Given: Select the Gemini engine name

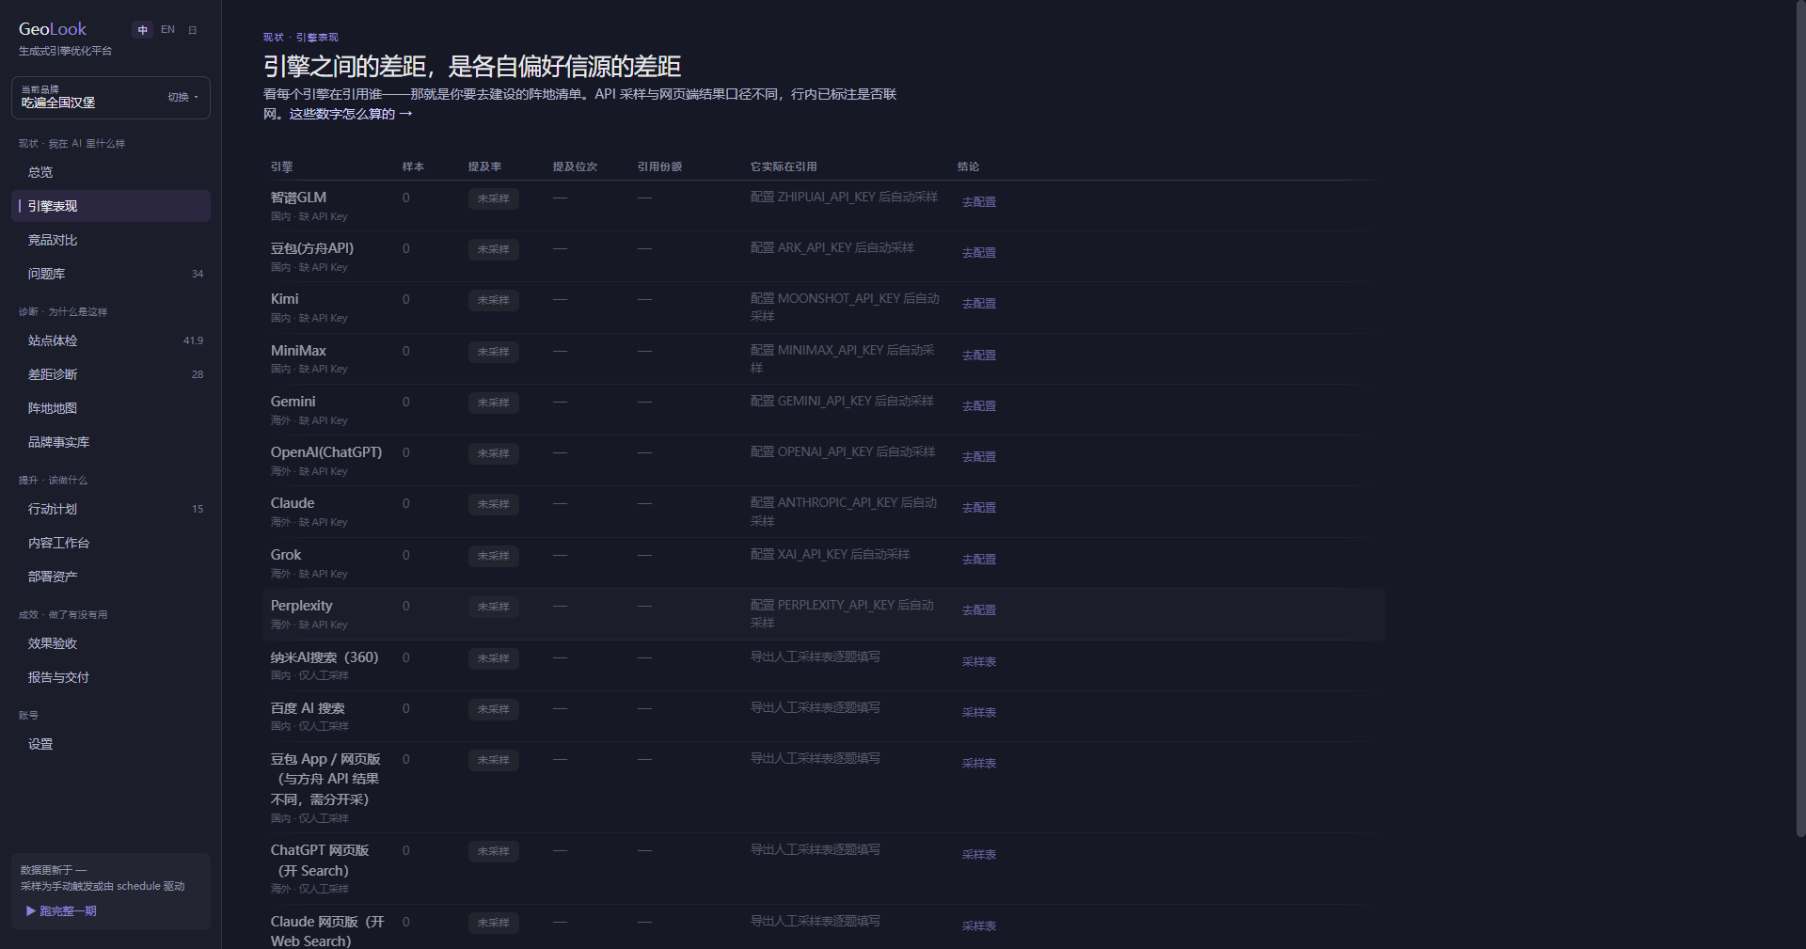Looking at the screenshot, I should coord(293,402).
